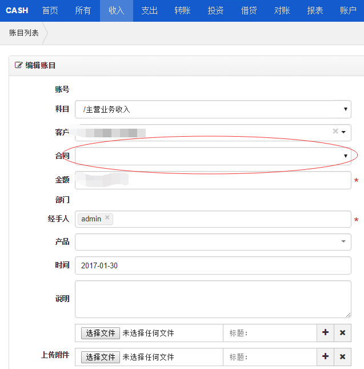
Task: Open the 产品 dropdown
Action: click(x=213, y=242)
